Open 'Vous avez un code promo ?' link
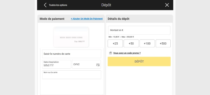Image resolution: width=210 pixels, height=95 pixels. (127, 53)
